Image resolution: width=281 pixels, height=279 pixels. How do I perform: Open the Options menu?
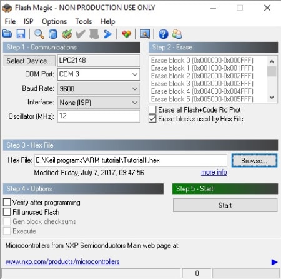point(54,21)
